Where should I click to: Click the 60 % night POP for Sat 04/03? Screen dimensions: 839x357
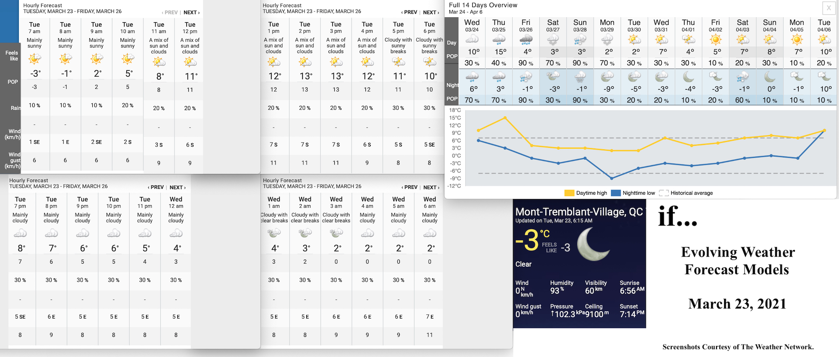pos(743,100)
